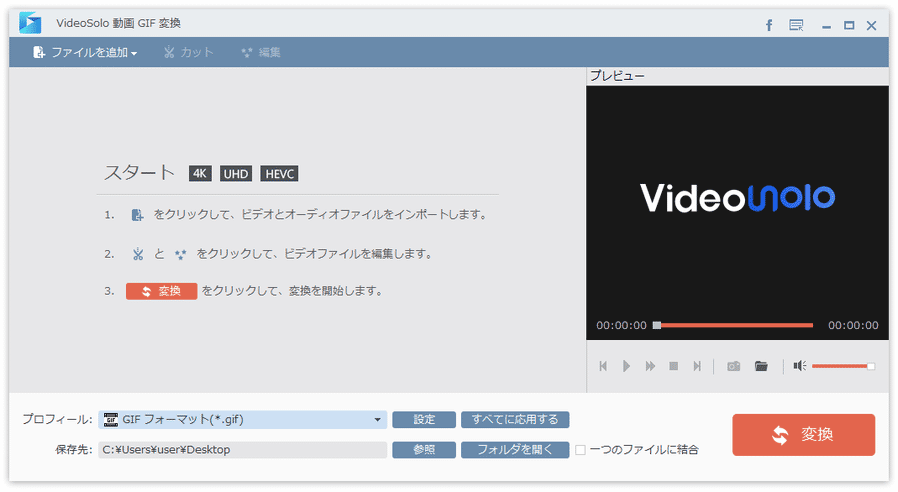
Task: Click the large red 変換 button
Action: tap(803, 435)
